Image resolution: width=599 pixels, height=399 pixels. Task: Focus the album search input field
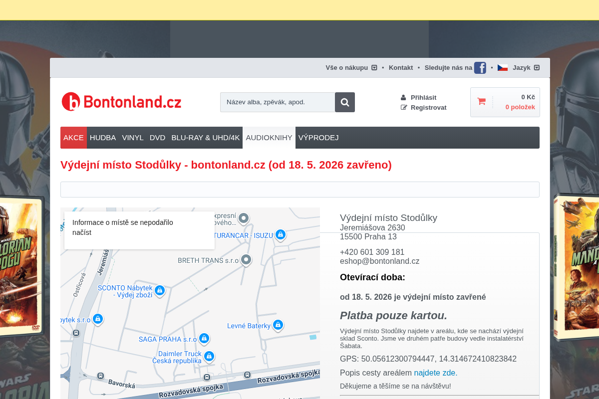[278, 102]
